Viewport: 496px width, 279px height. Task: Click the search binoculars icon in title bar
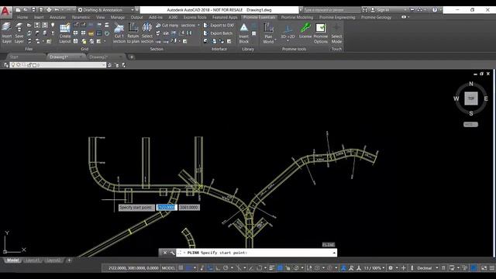coord(365,10)
